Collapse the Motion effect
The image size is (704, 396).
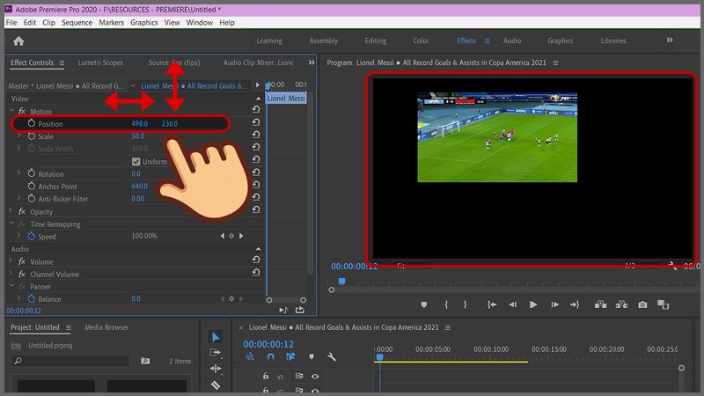pyautogui.click(x=11, y=111)
